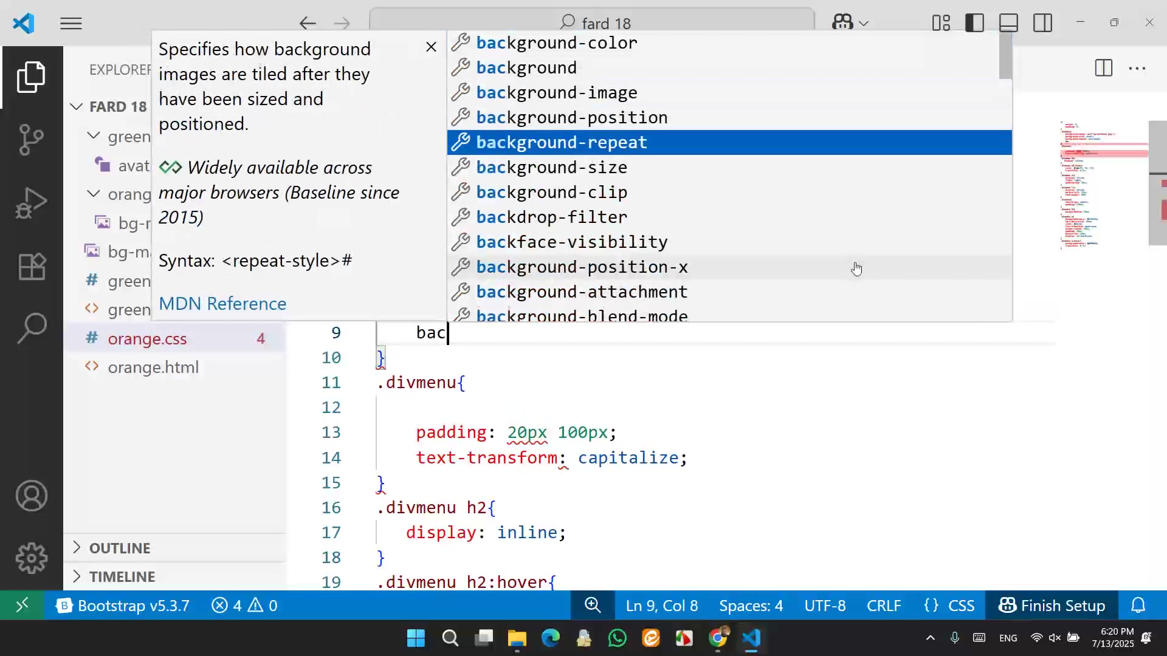The width and height of the screenshot is (1167, 656).
Task: Select background-size suggestion
Action: point(551,167)
